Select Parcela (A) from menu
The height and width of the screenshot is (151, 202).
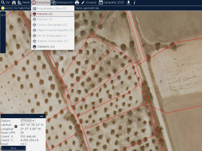(53, 14)
